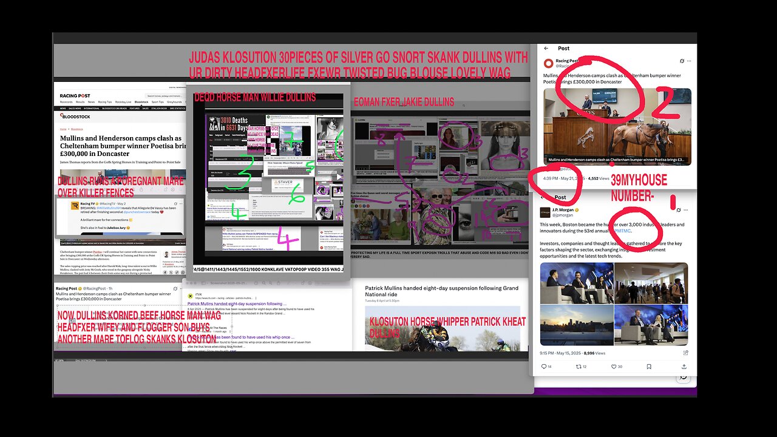The height and width of the screenshot is (437, 777).
Task: Open the crowded hall photo in J.P. Morgan post
Action: tap(651, 283)
